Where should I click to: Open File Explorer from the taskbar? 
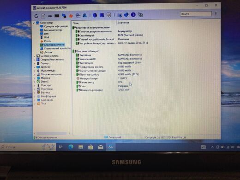[x=81, y=147]
